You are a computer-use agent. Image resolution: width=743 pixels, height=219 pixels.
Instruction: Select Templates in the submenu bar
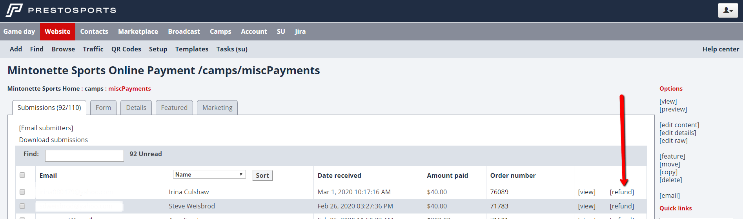192,49
